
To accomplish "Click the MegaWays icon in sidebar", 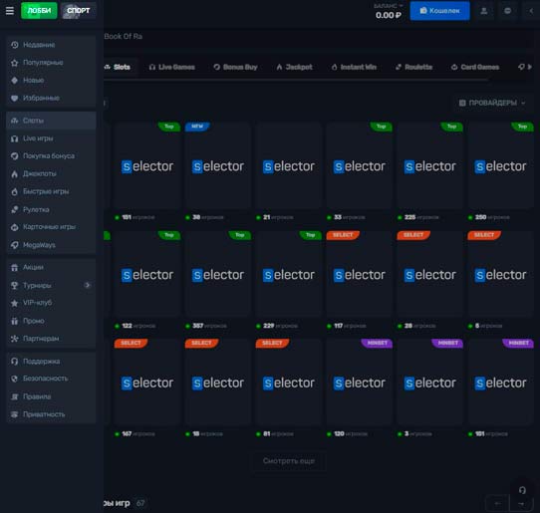I will click(15, 245).
